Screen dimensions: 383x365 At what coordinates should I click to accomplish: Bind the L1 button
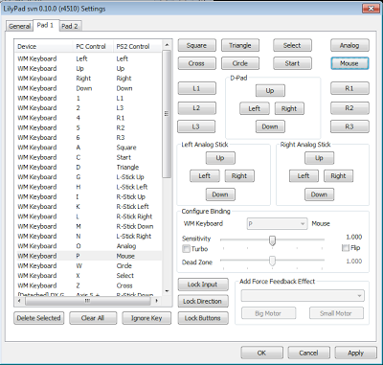coord(196,88)
